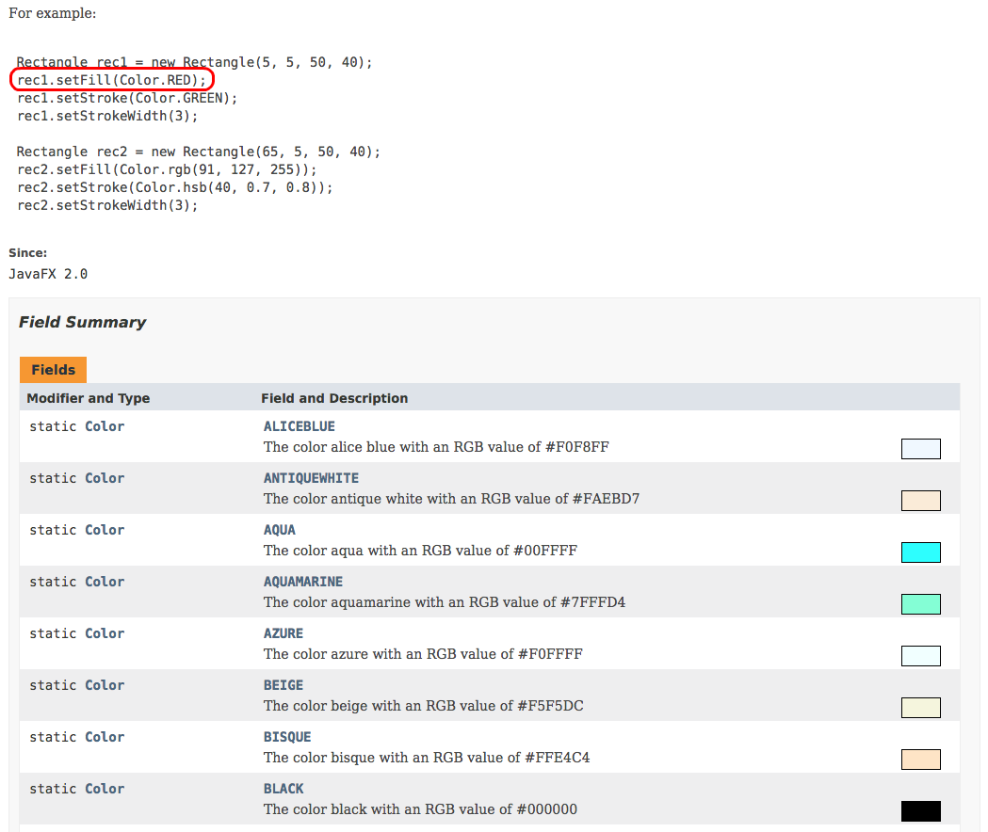Click the aquamarine color swatch
988x832 pixels.
920,604
